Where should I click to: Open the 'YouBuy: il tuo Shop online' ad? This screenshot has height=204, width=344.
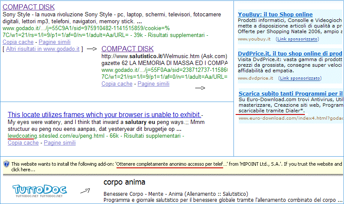275,15
